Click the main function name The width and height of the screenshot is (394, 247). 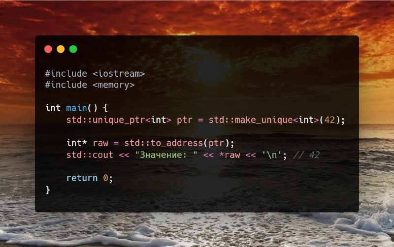click(x=77, y=108)
